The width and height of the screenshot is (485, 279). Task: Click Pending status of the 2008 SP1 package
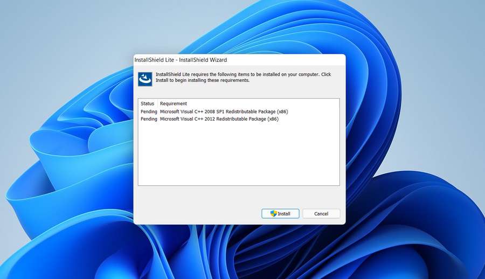click(x=149, y=111)
